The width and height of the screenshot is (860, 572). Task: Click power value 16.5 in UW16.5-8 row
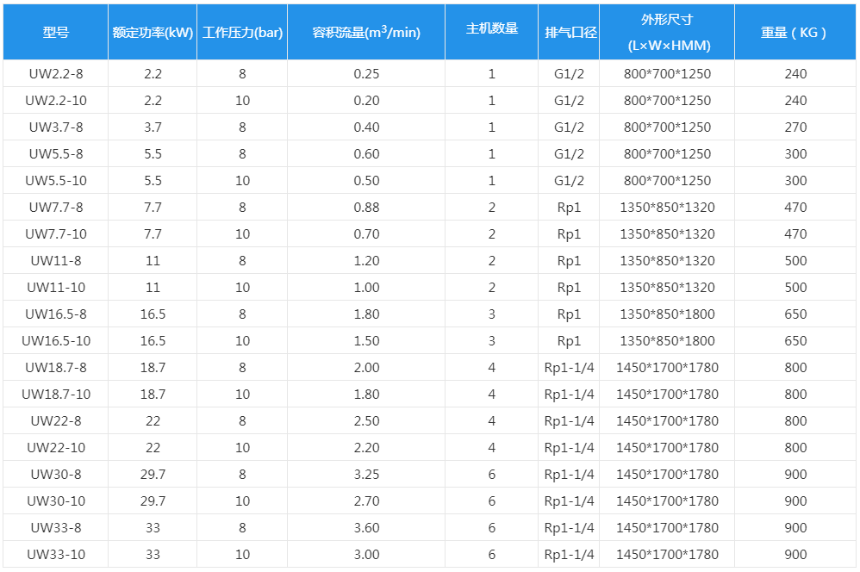pyautogui.click(x=153, y=314)
